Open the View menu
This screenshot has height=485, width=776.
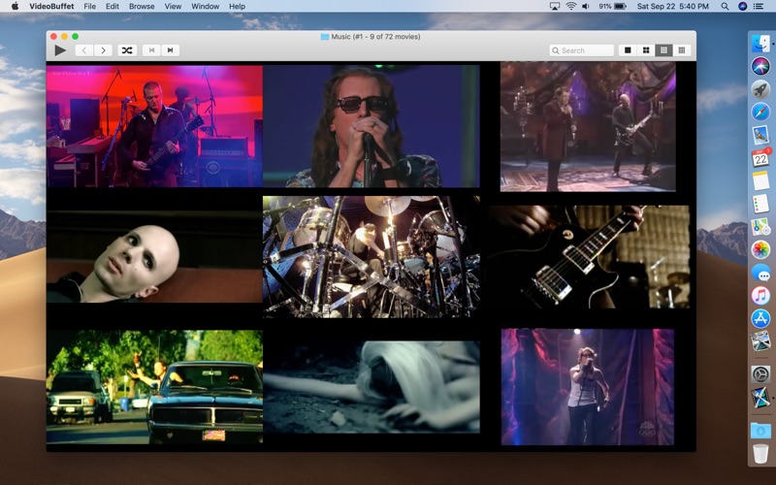[x=173, y=7]
